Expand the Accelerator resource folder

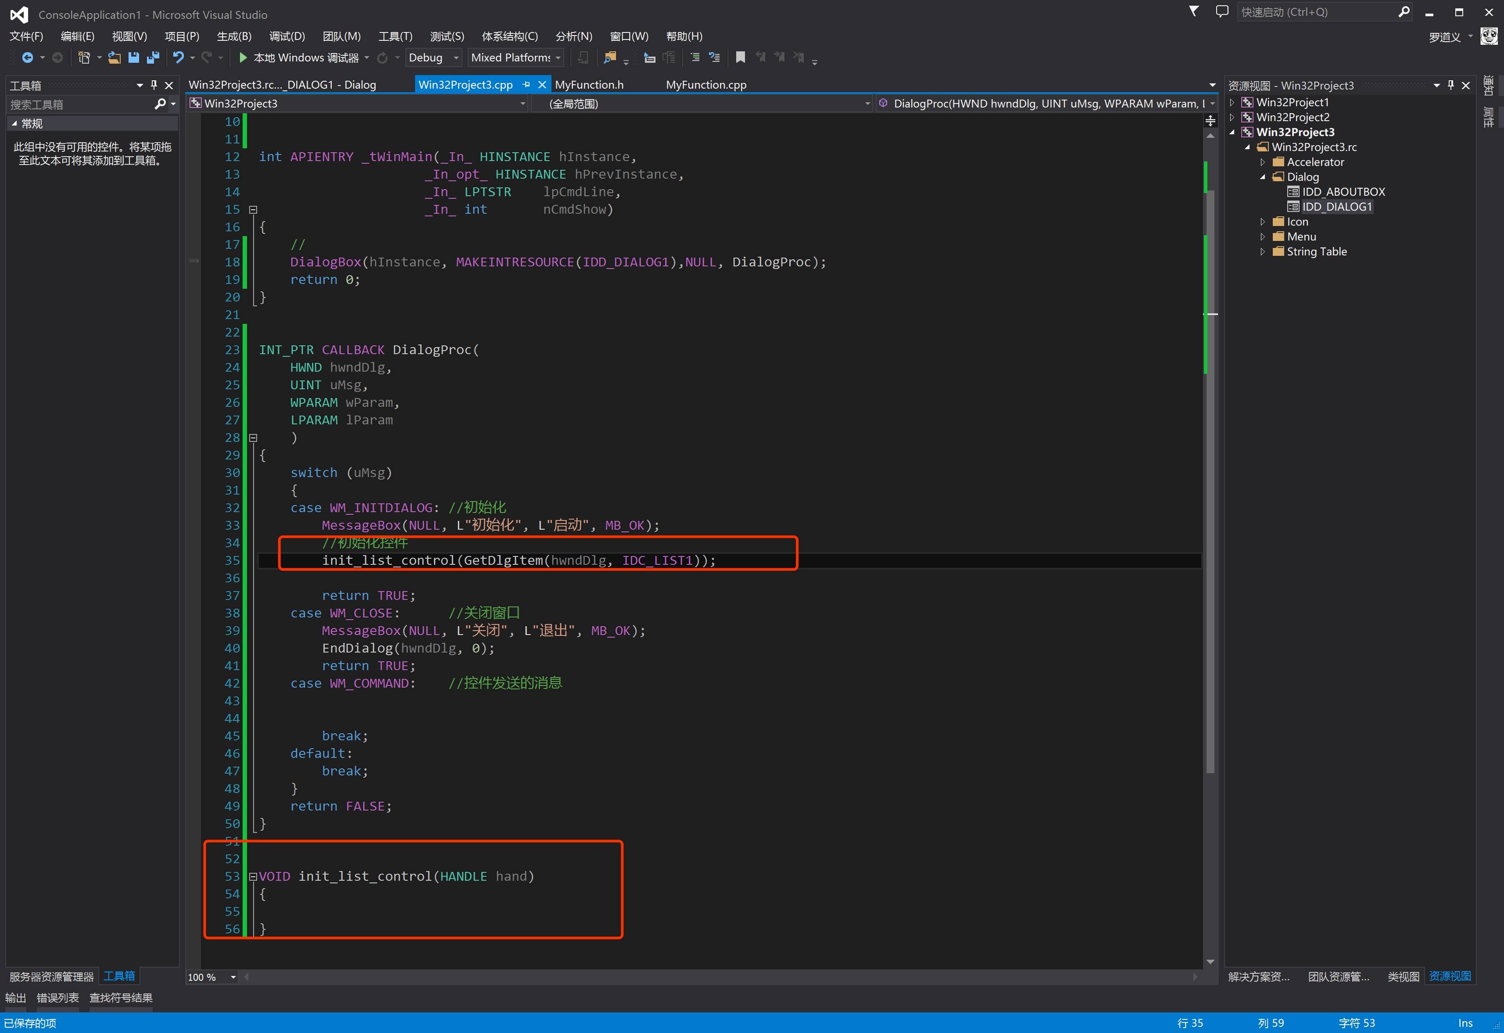(1263, 162)
